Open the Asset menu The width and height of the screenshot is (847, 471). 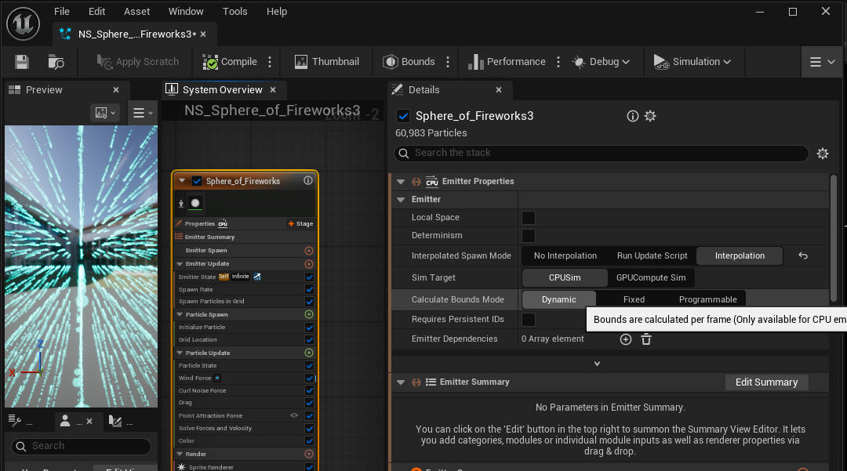(136, 11)
